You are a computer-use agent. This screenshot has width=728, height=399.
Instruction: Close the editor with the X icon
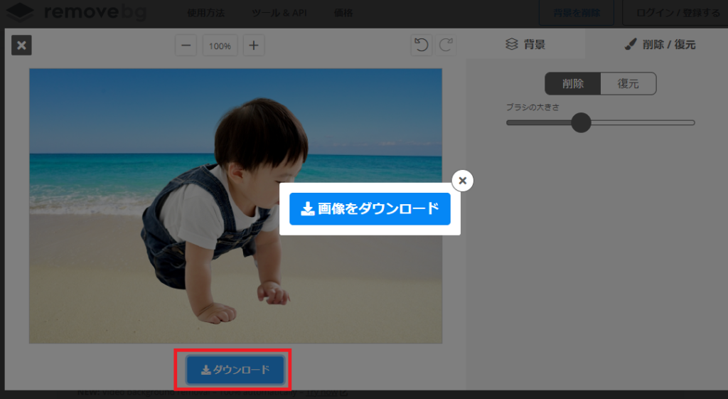pyautogui.click(x=21, y=46)
